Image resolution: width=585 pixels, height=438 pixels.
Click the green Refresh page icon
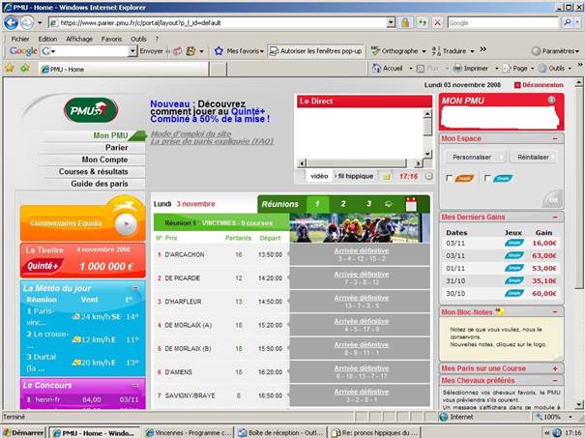click(x=422, y=23)
